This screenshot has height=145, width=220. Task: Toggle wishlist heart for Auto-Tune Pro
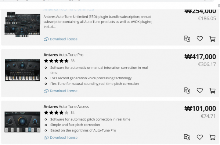(x=200, y=90)
